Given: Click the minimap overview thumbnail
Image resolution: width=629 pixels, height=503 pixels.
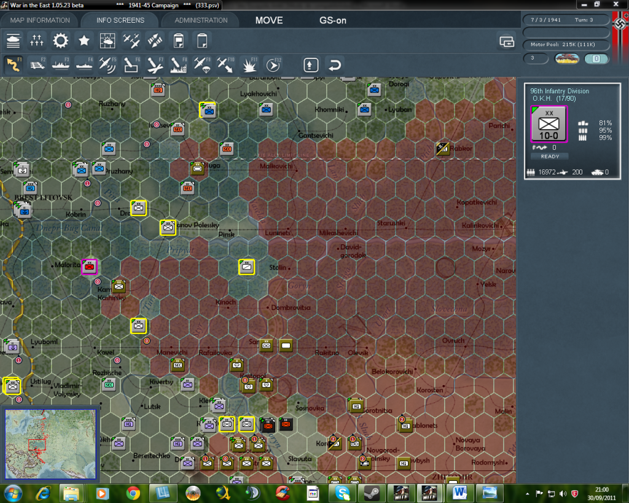Looking at the screenshot, I should click(x=50, y=444).
